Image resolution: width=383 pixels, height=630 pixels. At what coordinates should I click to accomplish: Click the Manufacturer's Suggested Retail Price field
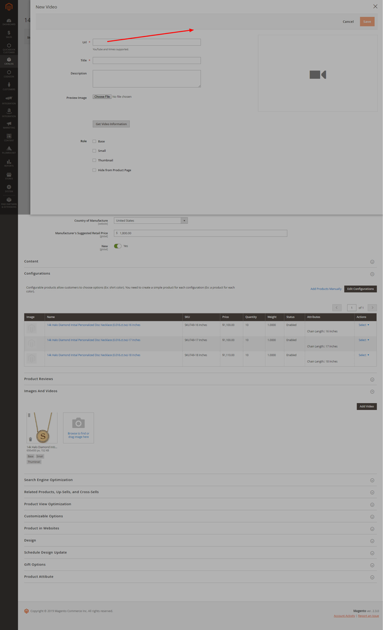tap(200, 233)
